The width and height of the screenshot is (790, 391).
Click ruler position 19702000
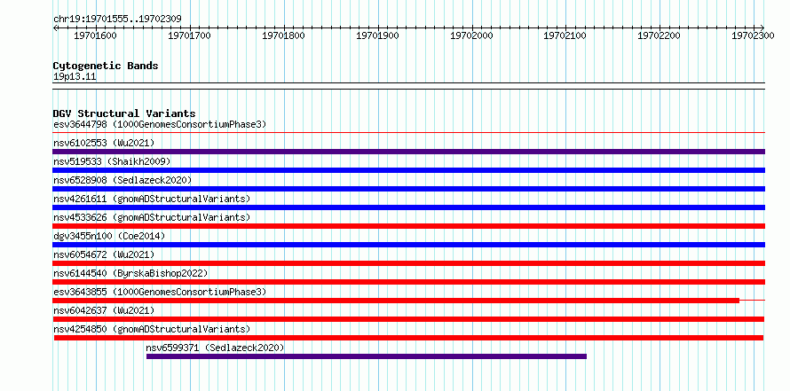471,35
